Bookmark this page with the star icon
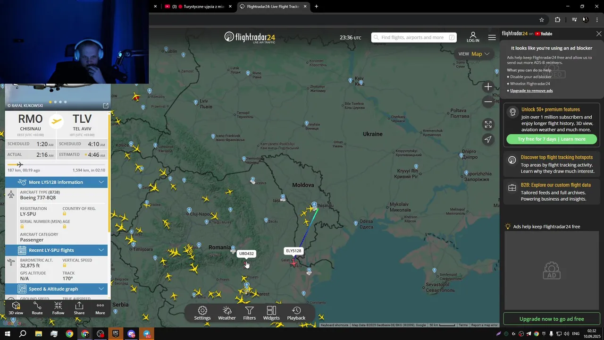The width and height of the screenshot is (604, 340). pos(542,20)
